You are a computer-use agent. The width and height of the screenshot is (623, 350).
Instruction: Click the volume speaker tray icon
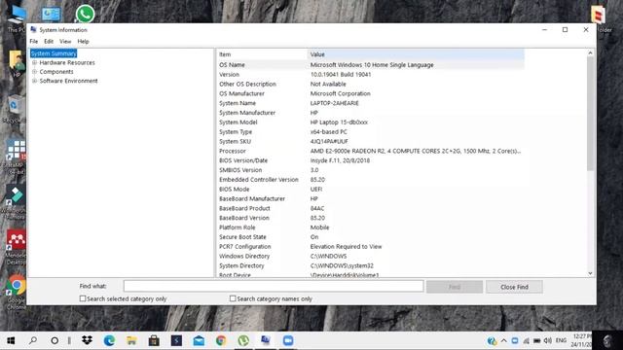coord(547,340)
